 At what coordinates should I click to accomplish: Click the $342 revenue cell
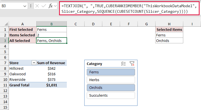pyautogui.click(x=52, y=68)
